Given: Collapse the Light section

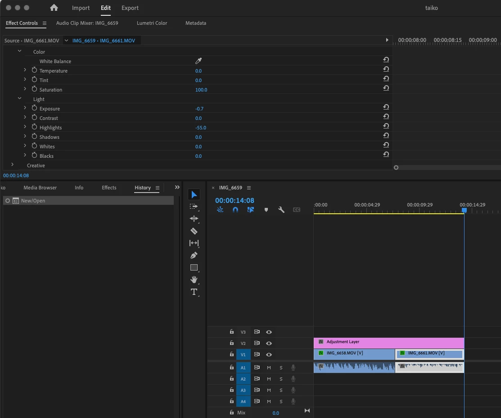Looking at the screenshot, I should click(19, 98).
